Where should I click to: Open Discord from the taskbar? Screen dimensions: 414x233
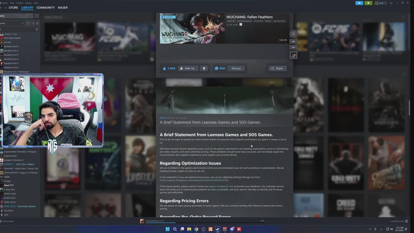232,229
